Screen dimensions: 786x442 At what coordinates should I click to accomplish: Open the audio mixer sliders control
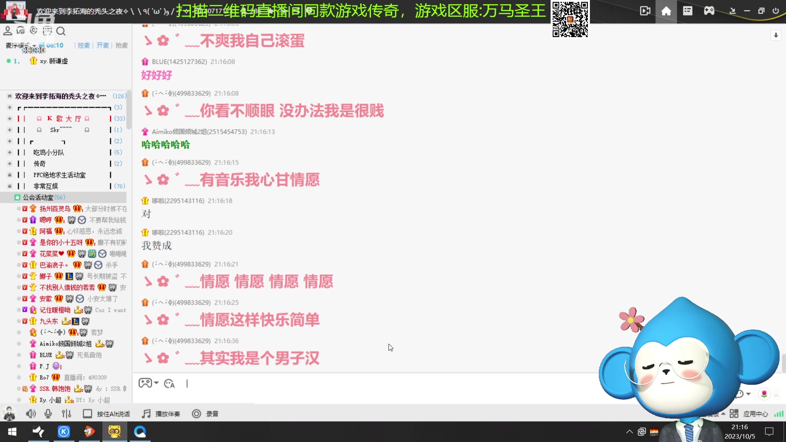click(66, 414)
